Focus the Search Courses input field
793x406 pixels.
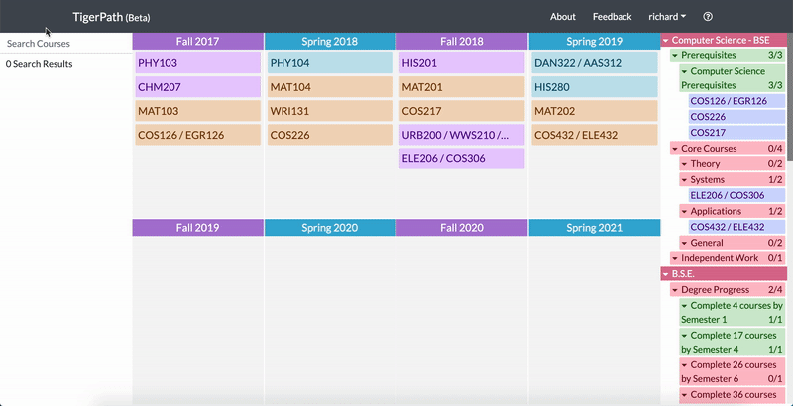click(65, 44)
